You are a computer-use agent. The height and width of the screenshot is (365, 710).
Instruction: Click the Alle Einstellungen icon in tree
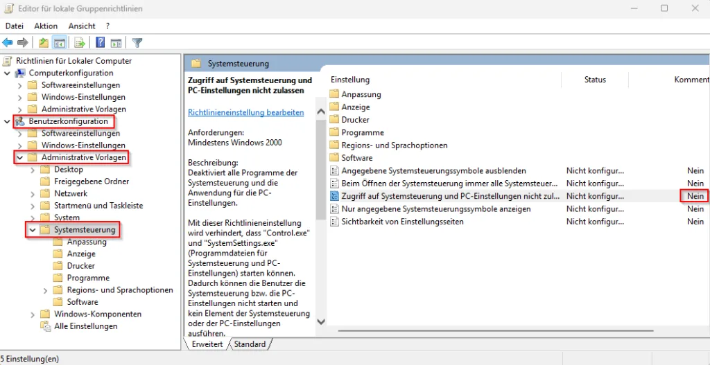pos(45,326)
